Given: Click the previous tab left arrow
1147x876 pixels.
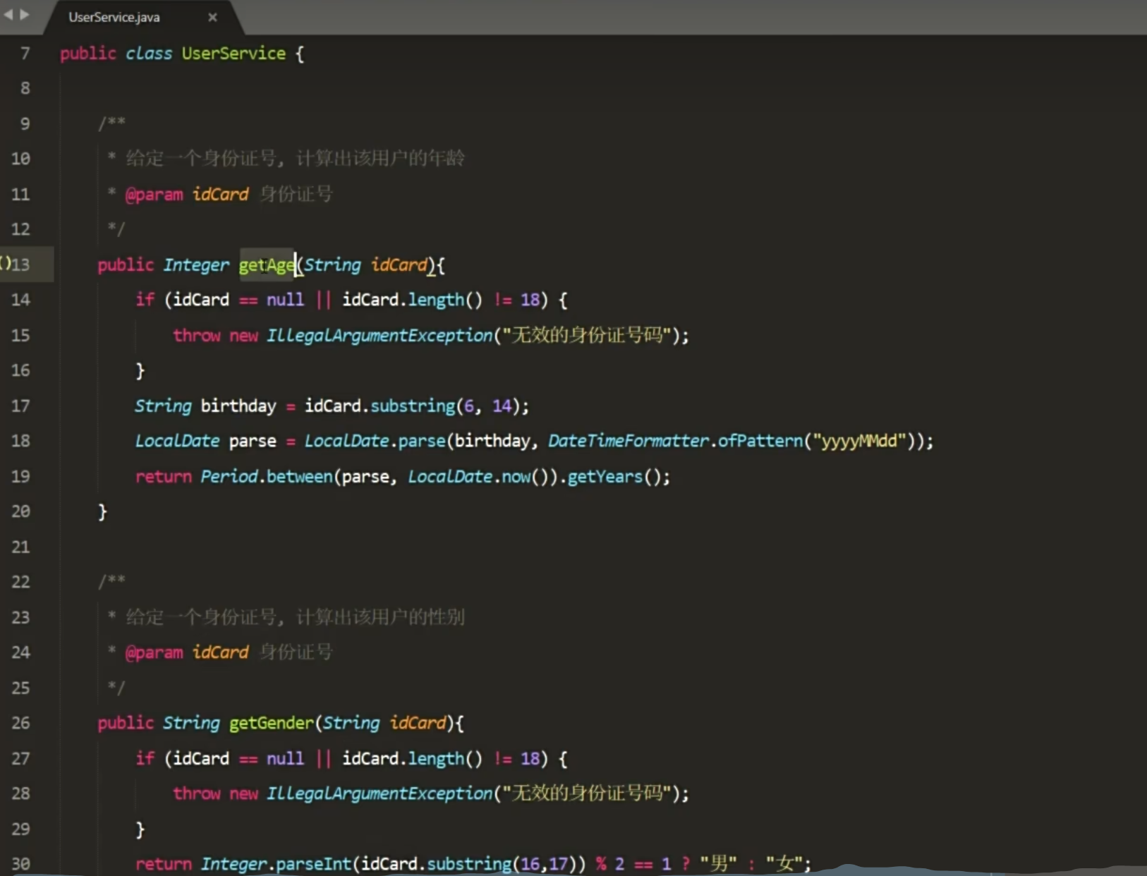Looking at the screenshot, I should 8,14.
